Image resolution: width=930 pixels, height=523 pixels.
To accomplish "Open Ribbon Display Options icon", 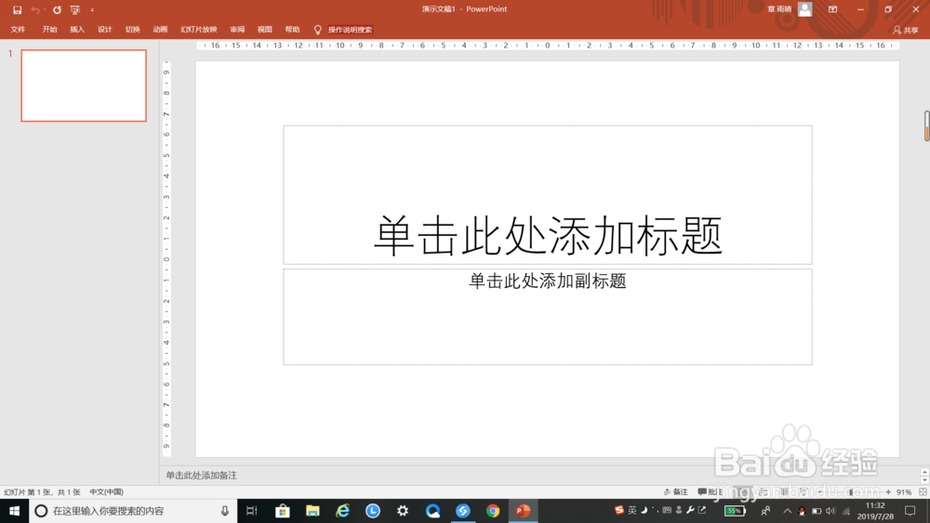I will tap(832, 9).
